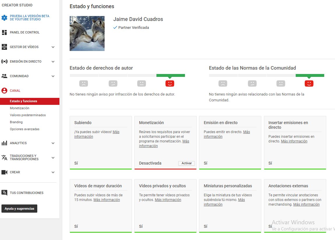
Task: Click the grey sad face under Normas de la Comunidad
Action: [x=223, y=84]
